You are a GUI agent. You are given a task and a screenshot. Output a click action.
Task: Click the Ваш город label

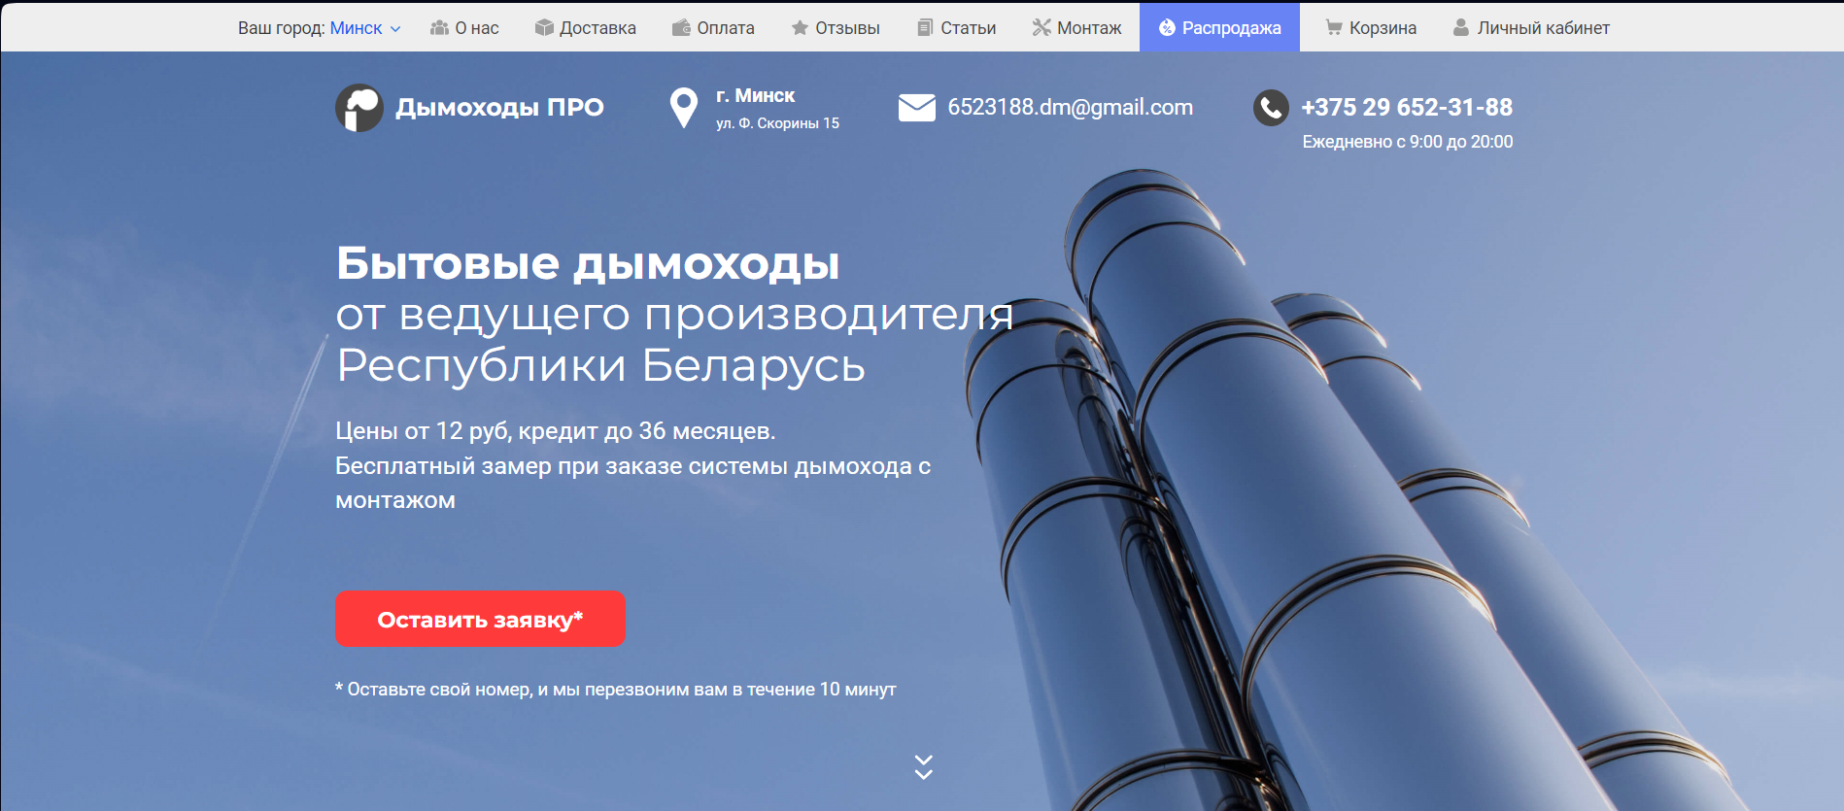tap(282, 28)
